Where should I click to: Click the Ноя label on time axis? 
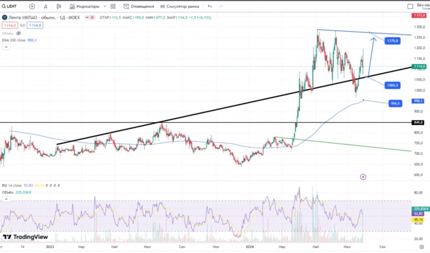tap(216, 247)
